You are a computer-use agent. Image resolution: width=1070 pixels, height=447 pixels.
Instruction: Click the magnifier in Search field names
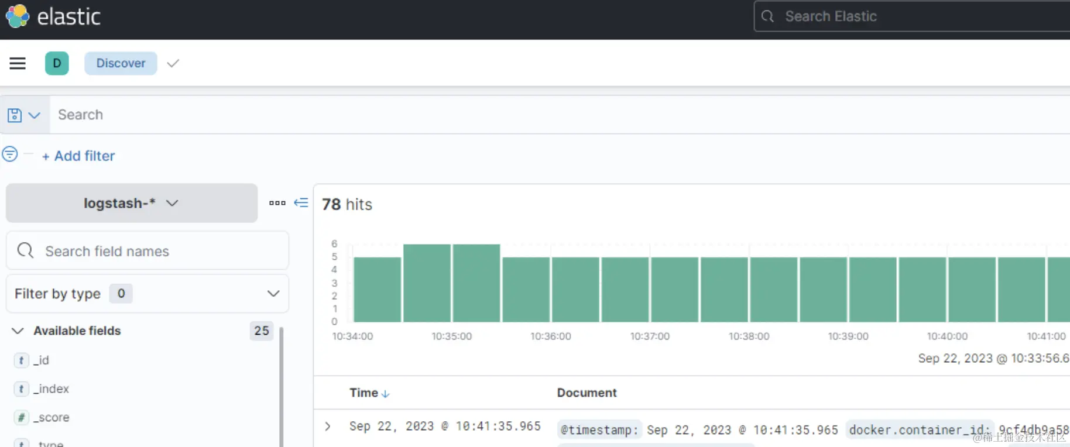[x=26, y=250]
